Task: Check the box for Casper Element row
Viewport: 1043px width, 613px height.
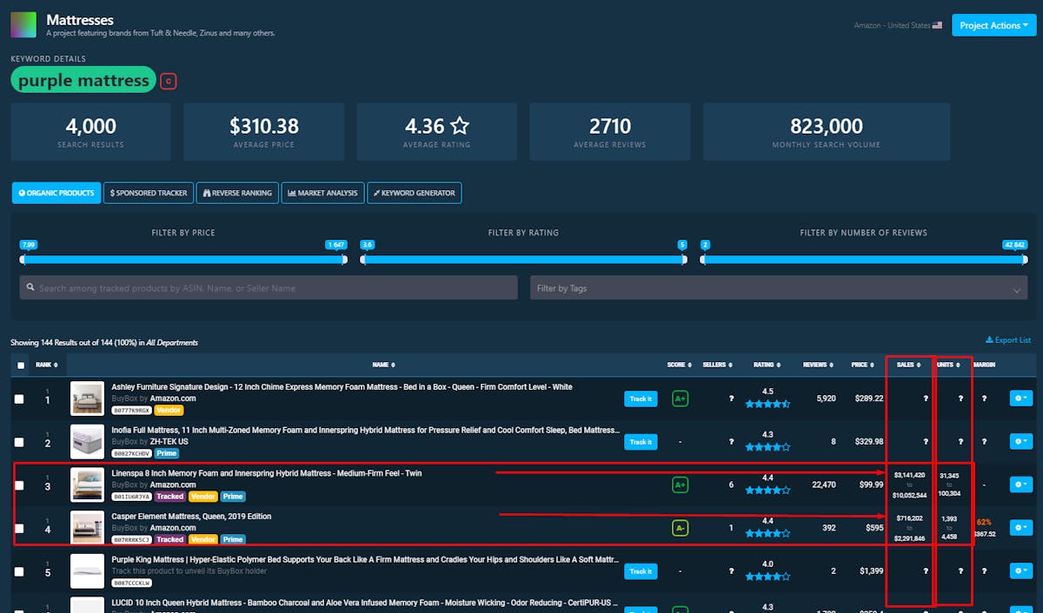Action: (19, 528)
